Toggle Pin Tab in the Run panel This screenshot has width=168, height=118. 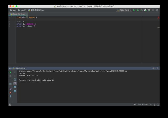10,89
